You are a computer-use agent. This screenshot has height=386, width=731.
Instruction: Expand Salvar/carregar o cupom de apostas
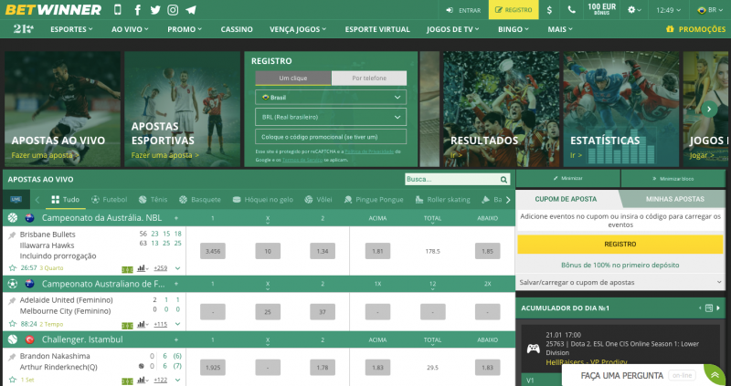point(620,282)
